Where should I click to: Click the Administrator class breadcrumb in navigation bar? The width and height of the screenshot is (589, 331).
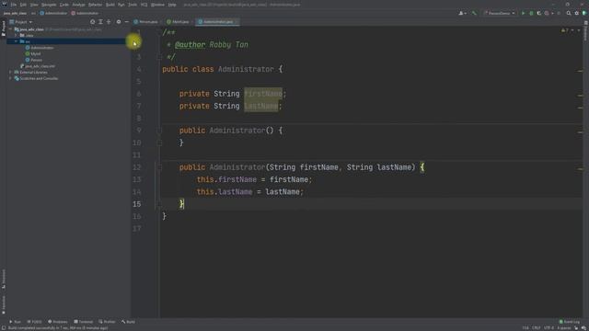click(53, 13)
